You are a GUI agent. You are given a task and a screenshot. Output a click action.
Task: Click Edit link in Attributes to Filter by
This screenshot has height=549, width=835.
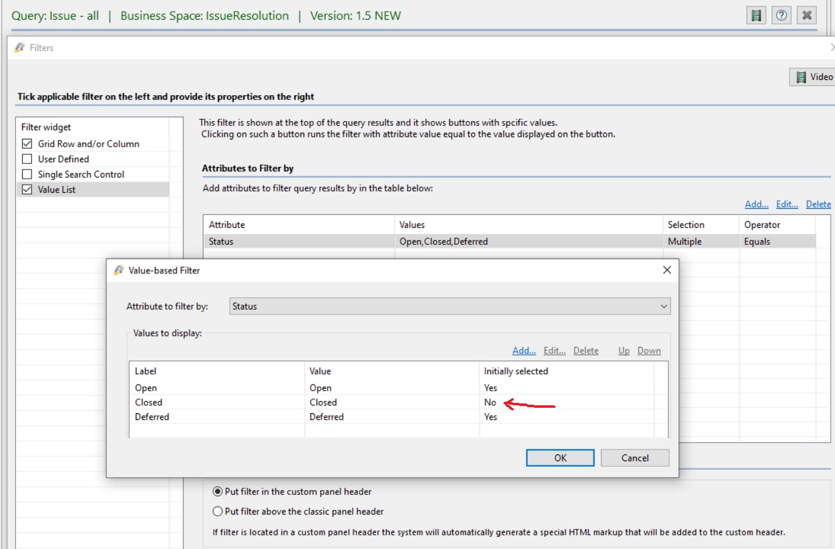click(x=787, y=204)
